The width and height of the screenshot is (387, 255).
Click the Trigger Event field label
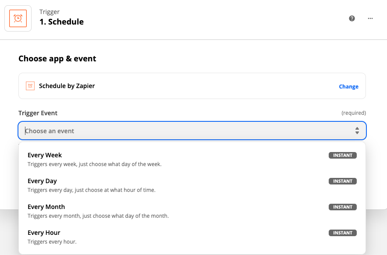coord(38,113)
